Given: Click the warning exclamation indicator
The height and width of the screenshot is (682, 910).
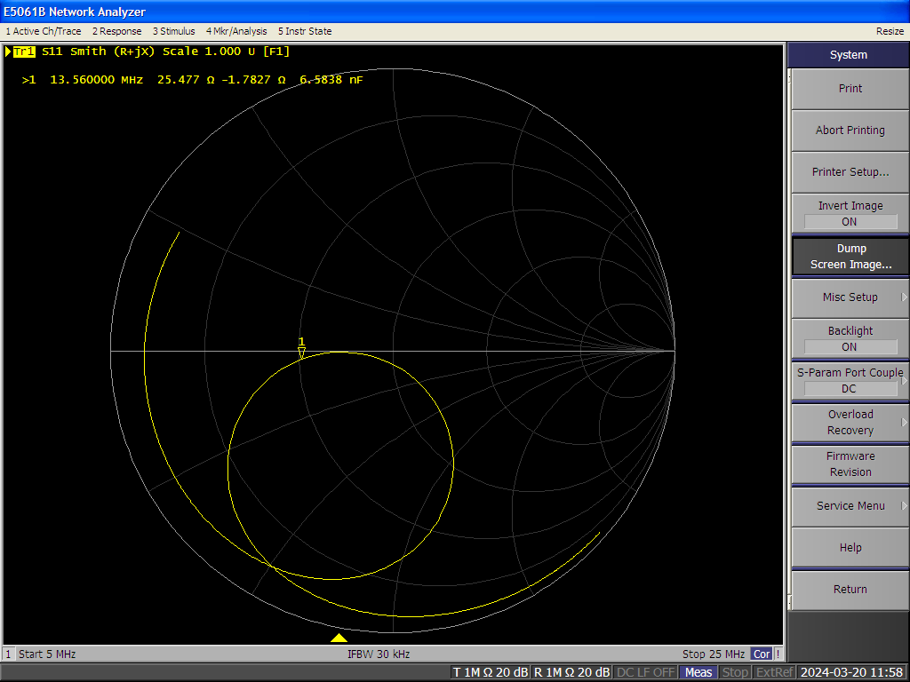Looking at the screenshot, I should click(778, 654).
